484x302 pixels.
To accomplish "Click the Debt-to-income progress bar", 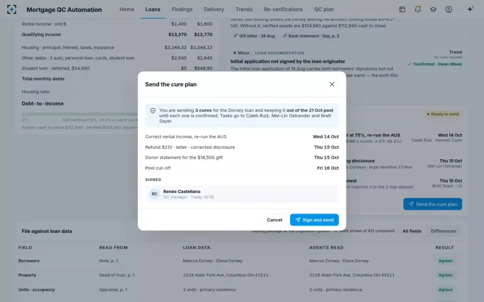I will [x=80, y=114].
